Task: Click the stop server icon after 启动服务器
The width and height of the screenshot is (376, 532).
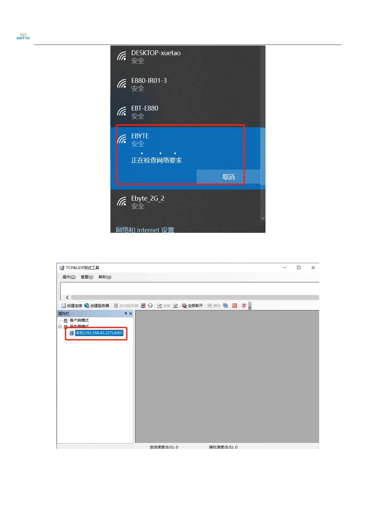Action: tap(143, 305)
